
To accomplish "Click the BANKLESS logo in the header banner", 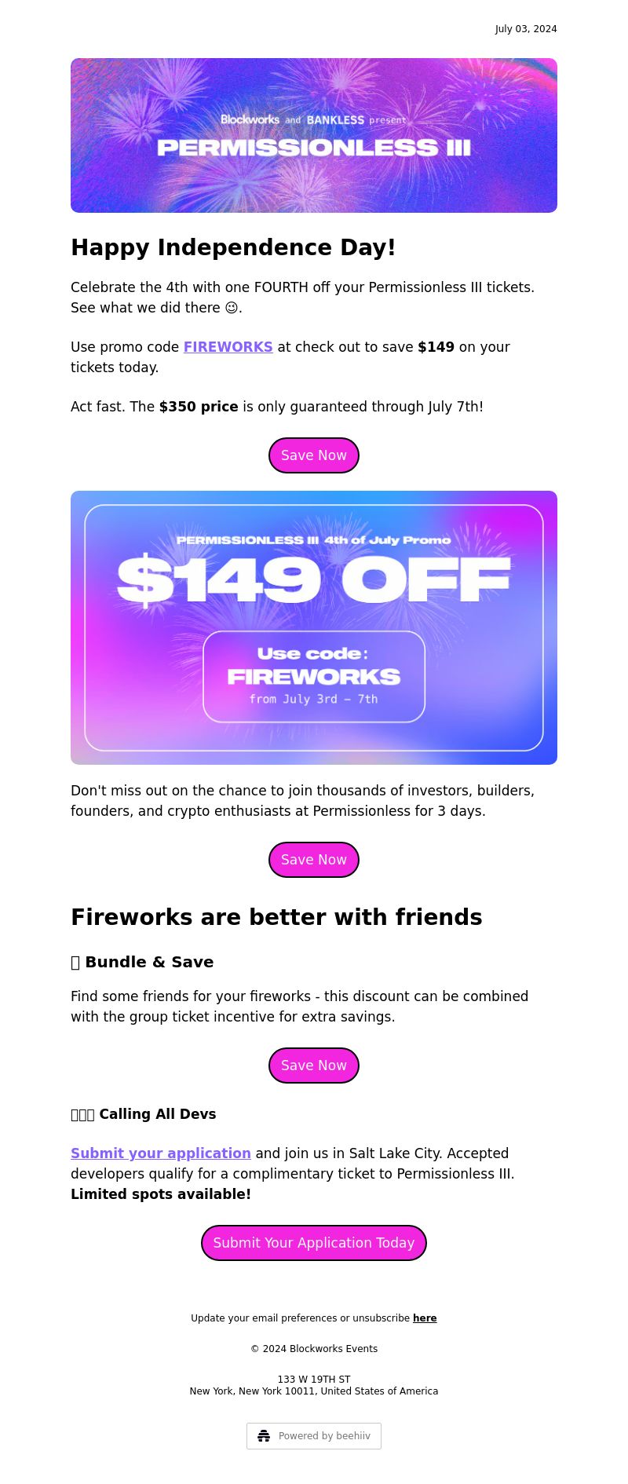I will pyautogui.click(x=335, y=120).
